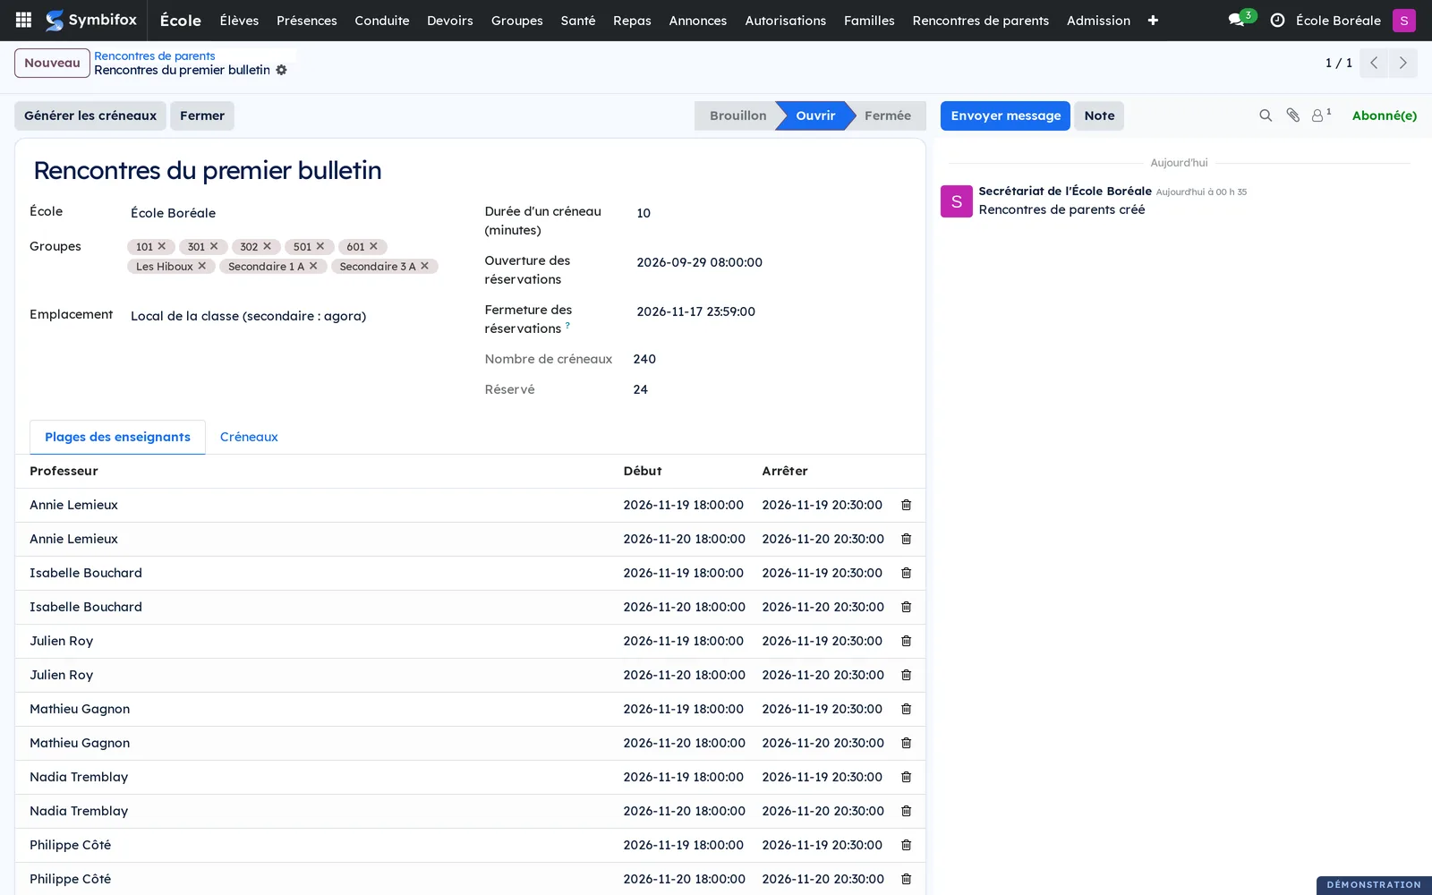Click Envoyer message button

1005,115
